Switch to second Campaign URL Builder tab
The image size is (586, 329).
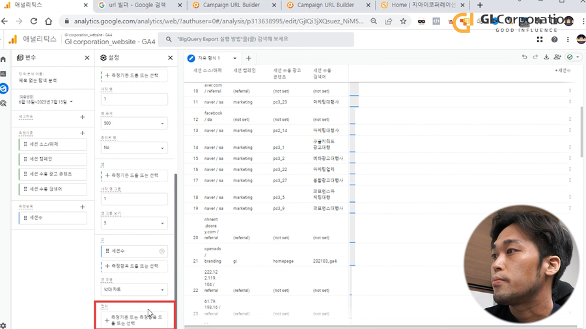pos(326,5)
